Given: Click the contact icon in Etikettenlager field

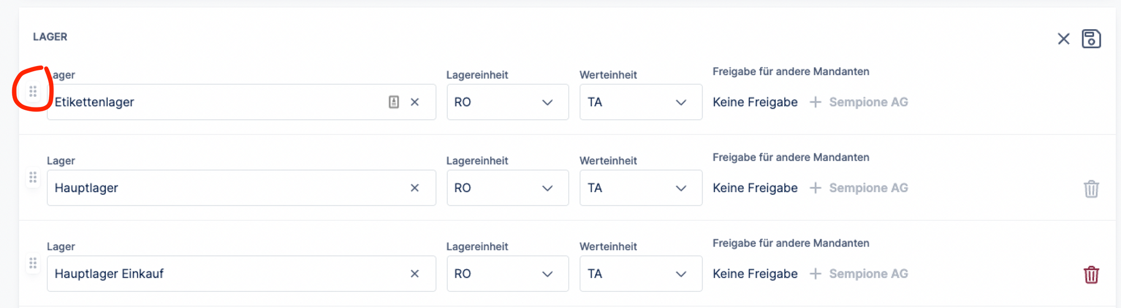Looking at the screenshot, I should [x=394, y=102].
